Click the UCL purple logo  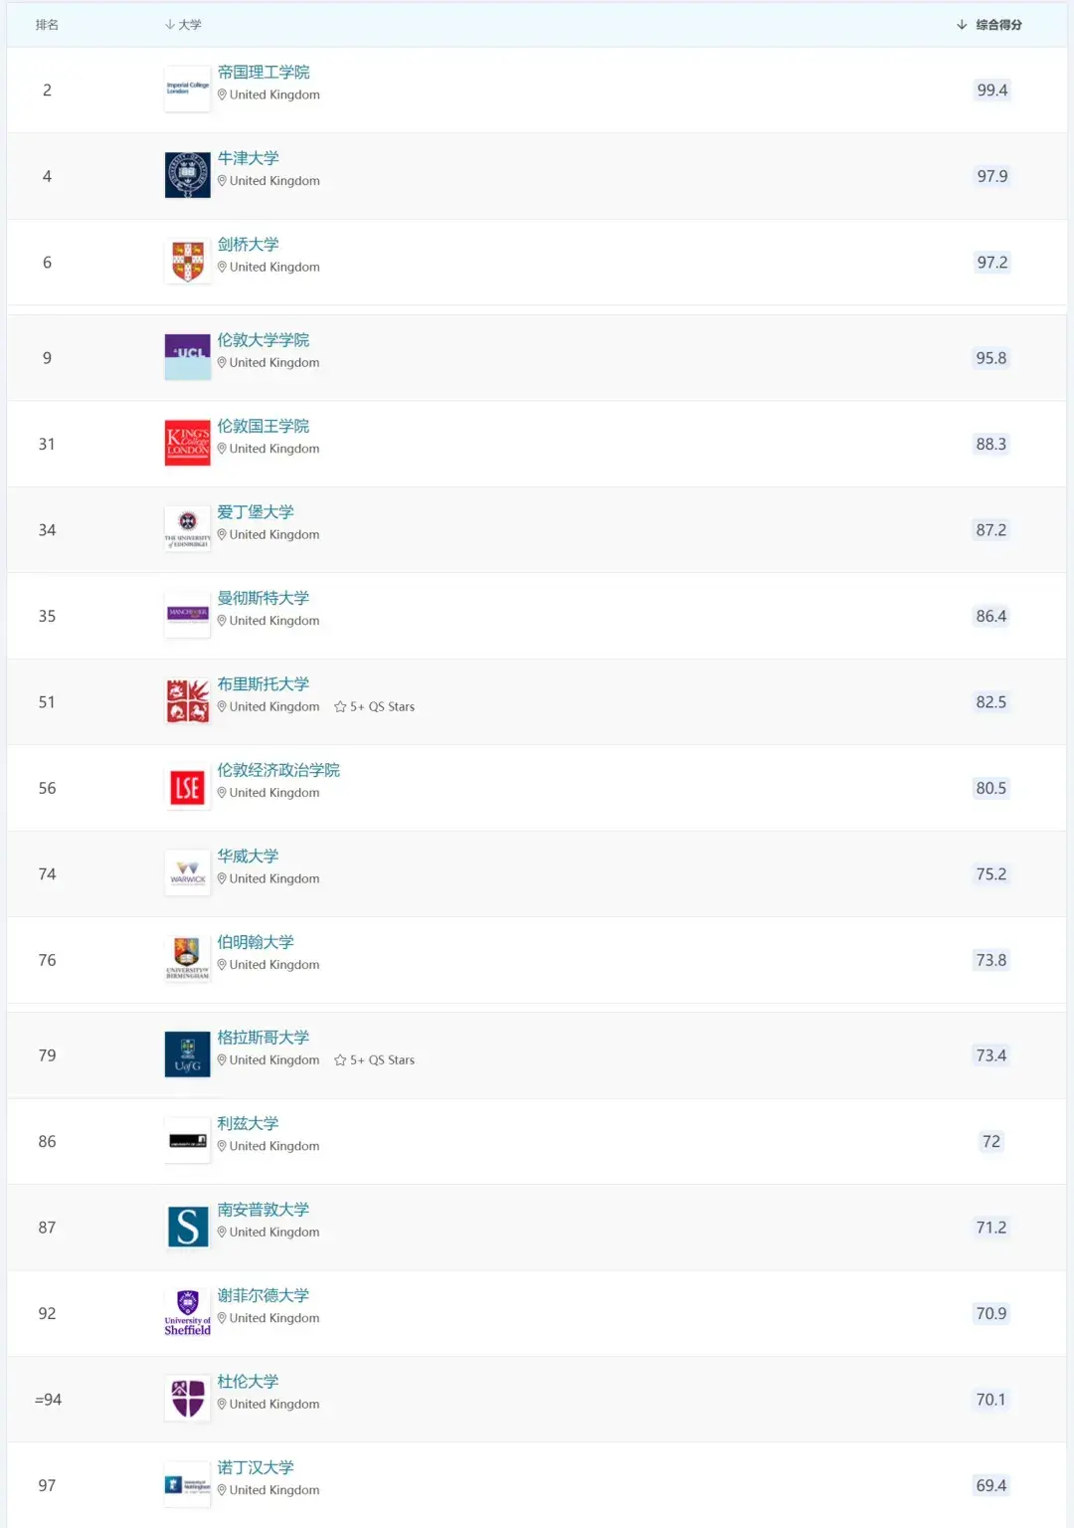click(x=187, y=357)
